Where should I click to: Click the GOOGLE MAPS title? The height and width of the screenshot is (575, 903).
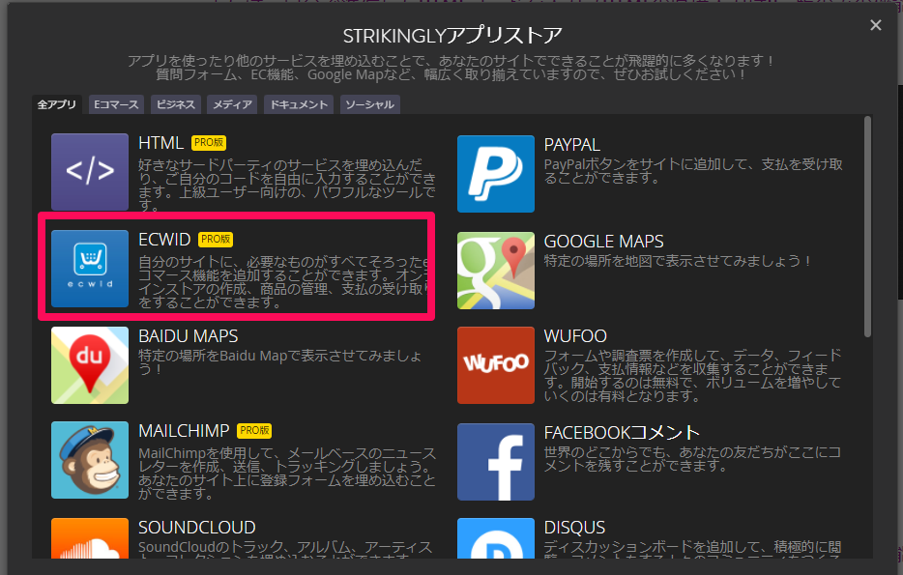pyautogui.click(x=603, y=242)
